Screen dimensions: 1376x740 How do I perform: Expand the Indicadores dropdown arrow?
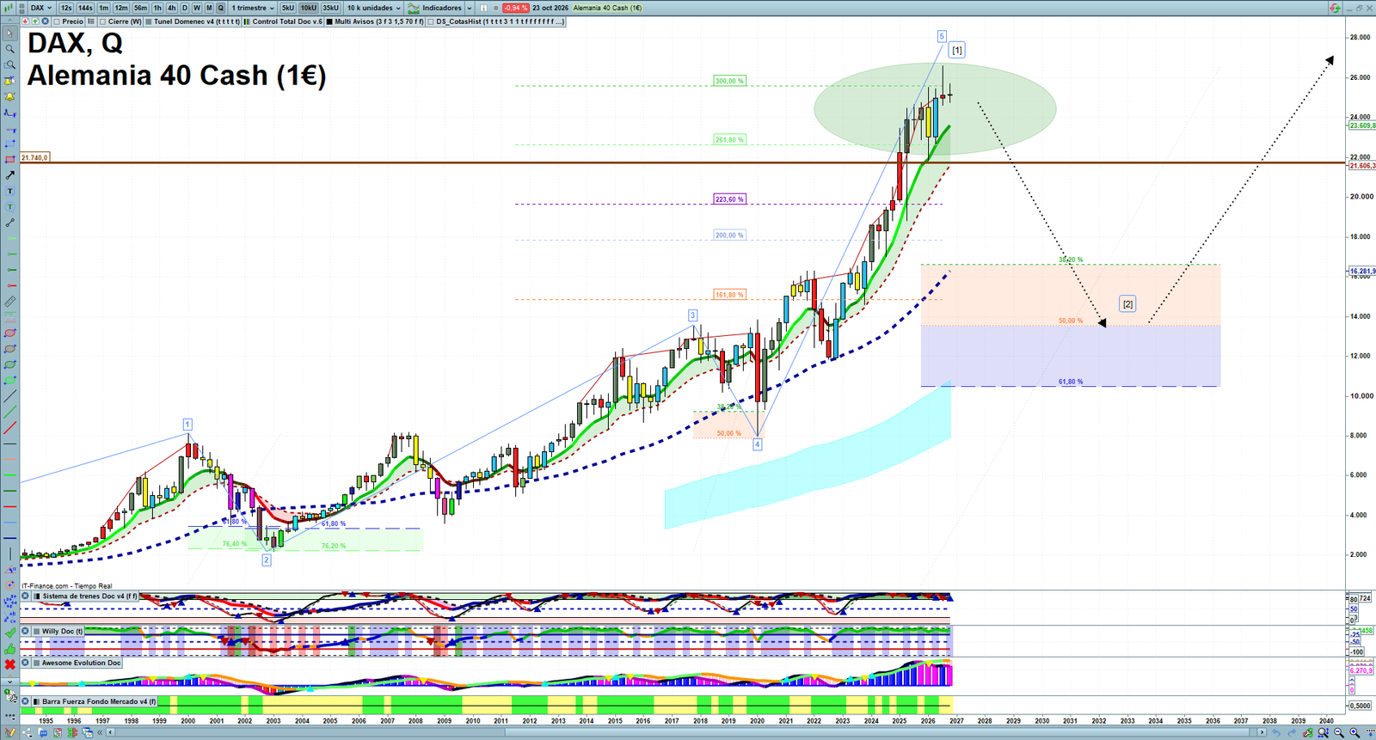click(470, 8)
